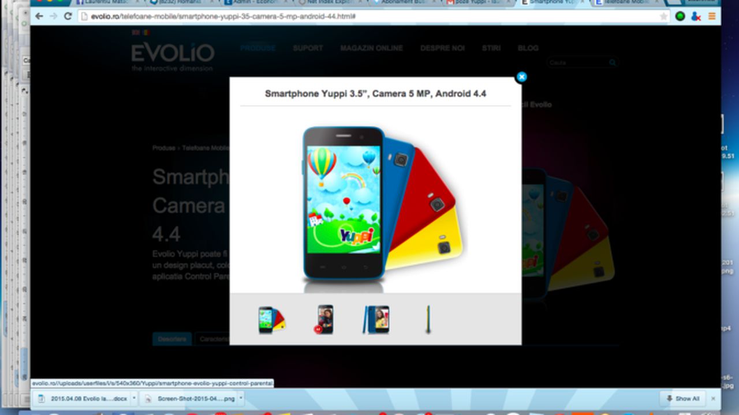
Task: Open the DESPRE NOI menu item
Action: click(x=442, y=48)
